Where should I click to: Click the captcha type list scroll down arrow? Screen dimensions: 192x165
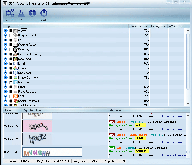click(188, 104)
